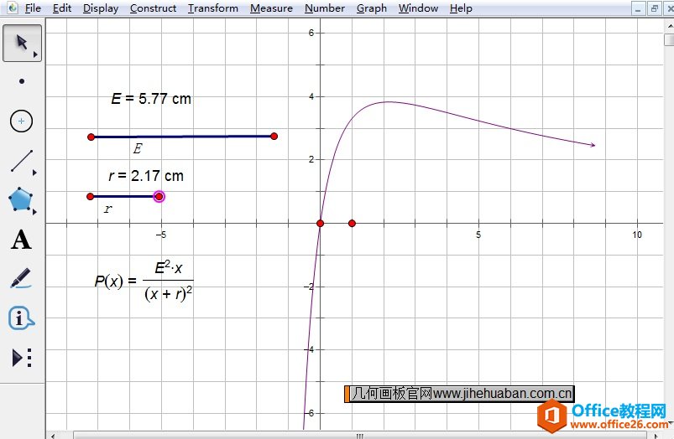674x439 pixels.
Task: Choose the Compass circle tool
Action: 22,121
